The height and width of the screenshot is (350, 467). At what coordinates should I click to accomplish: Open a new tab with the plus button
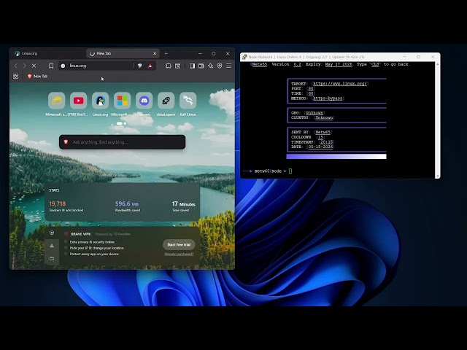[166, 53]
